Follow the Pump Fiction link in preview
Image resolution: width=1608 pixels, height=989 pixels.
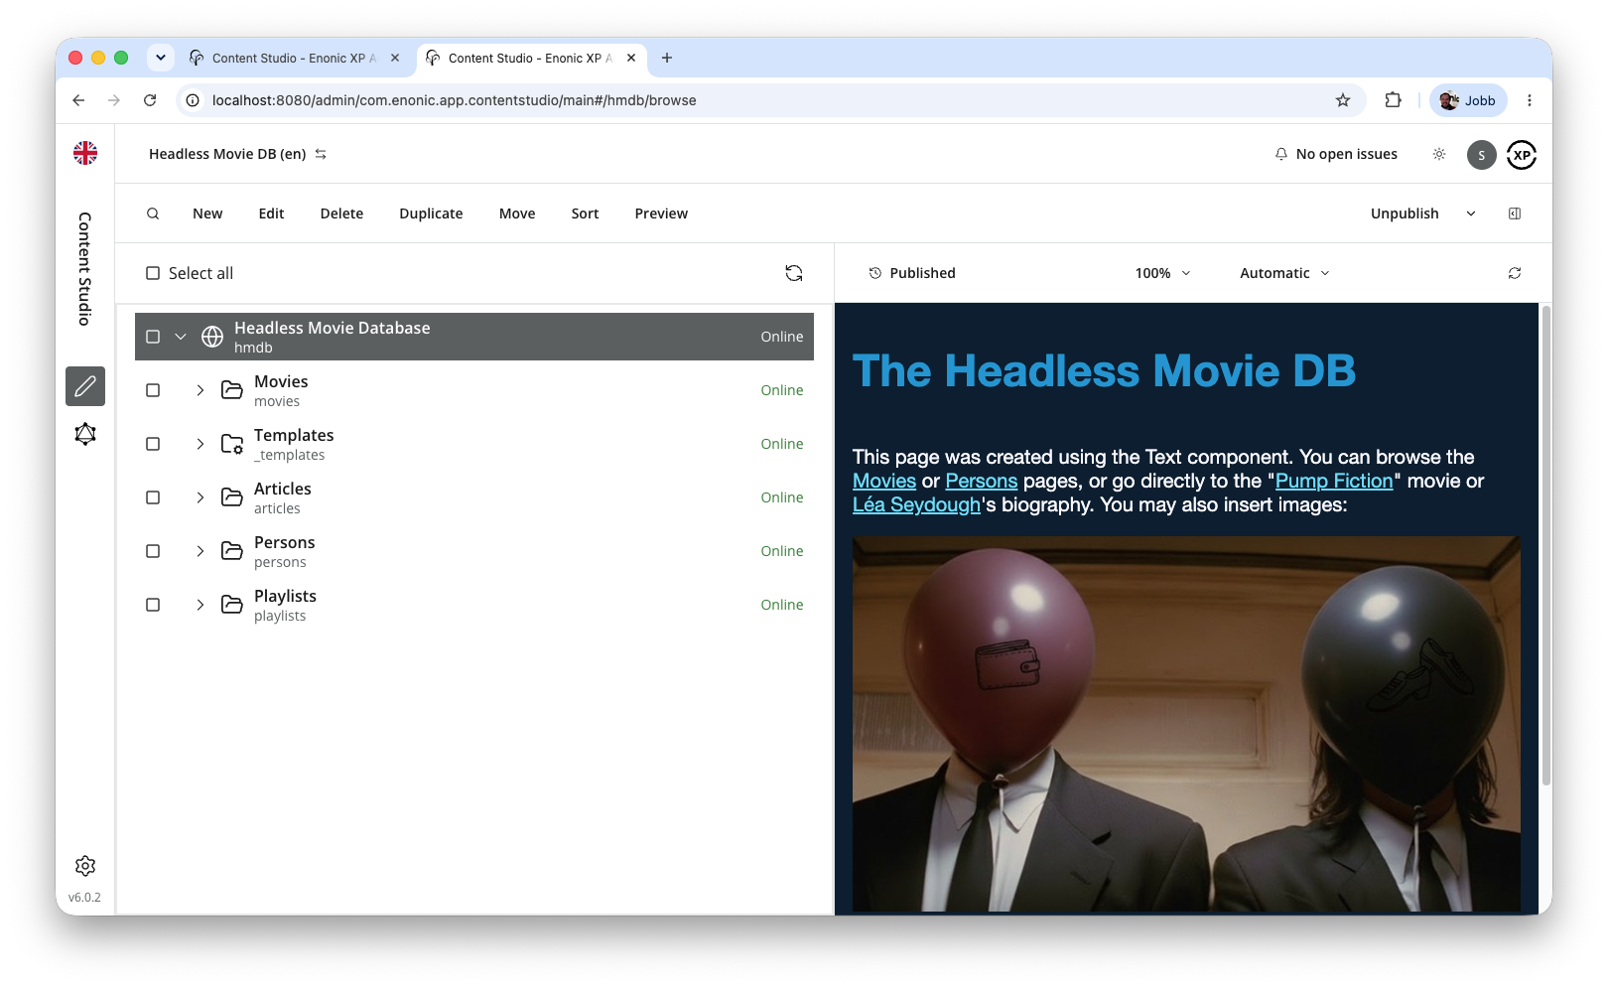click(x=1334, y=481)
